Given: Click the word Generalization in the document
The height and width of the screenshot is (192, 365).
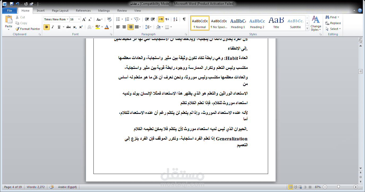Looking at the screenshot, I should 232,139.
